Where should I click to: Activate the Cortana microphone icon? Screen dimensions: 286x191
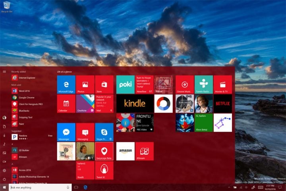pyautogui.click(x=68, y=187)
